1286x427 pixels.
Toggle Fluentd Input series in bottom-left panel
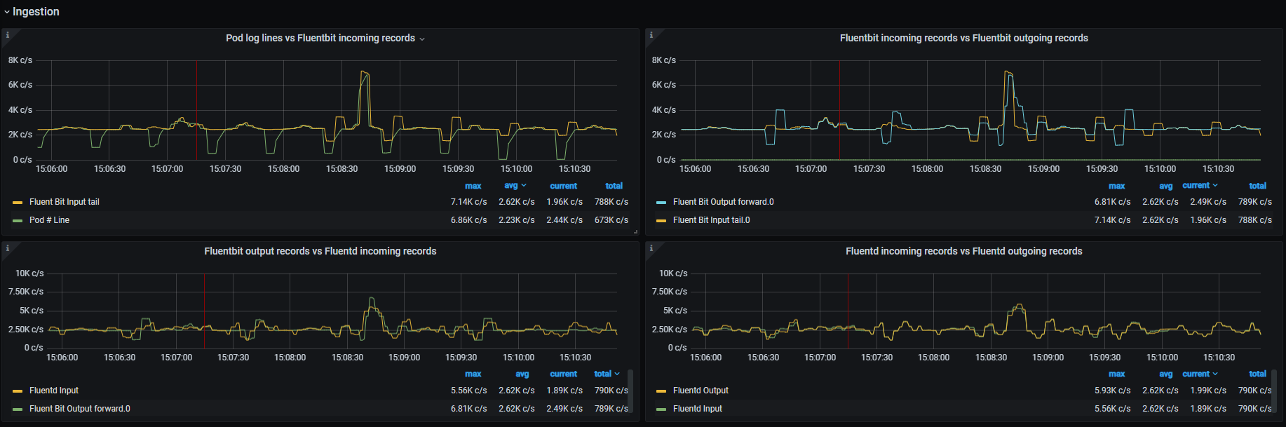[54, 391]
